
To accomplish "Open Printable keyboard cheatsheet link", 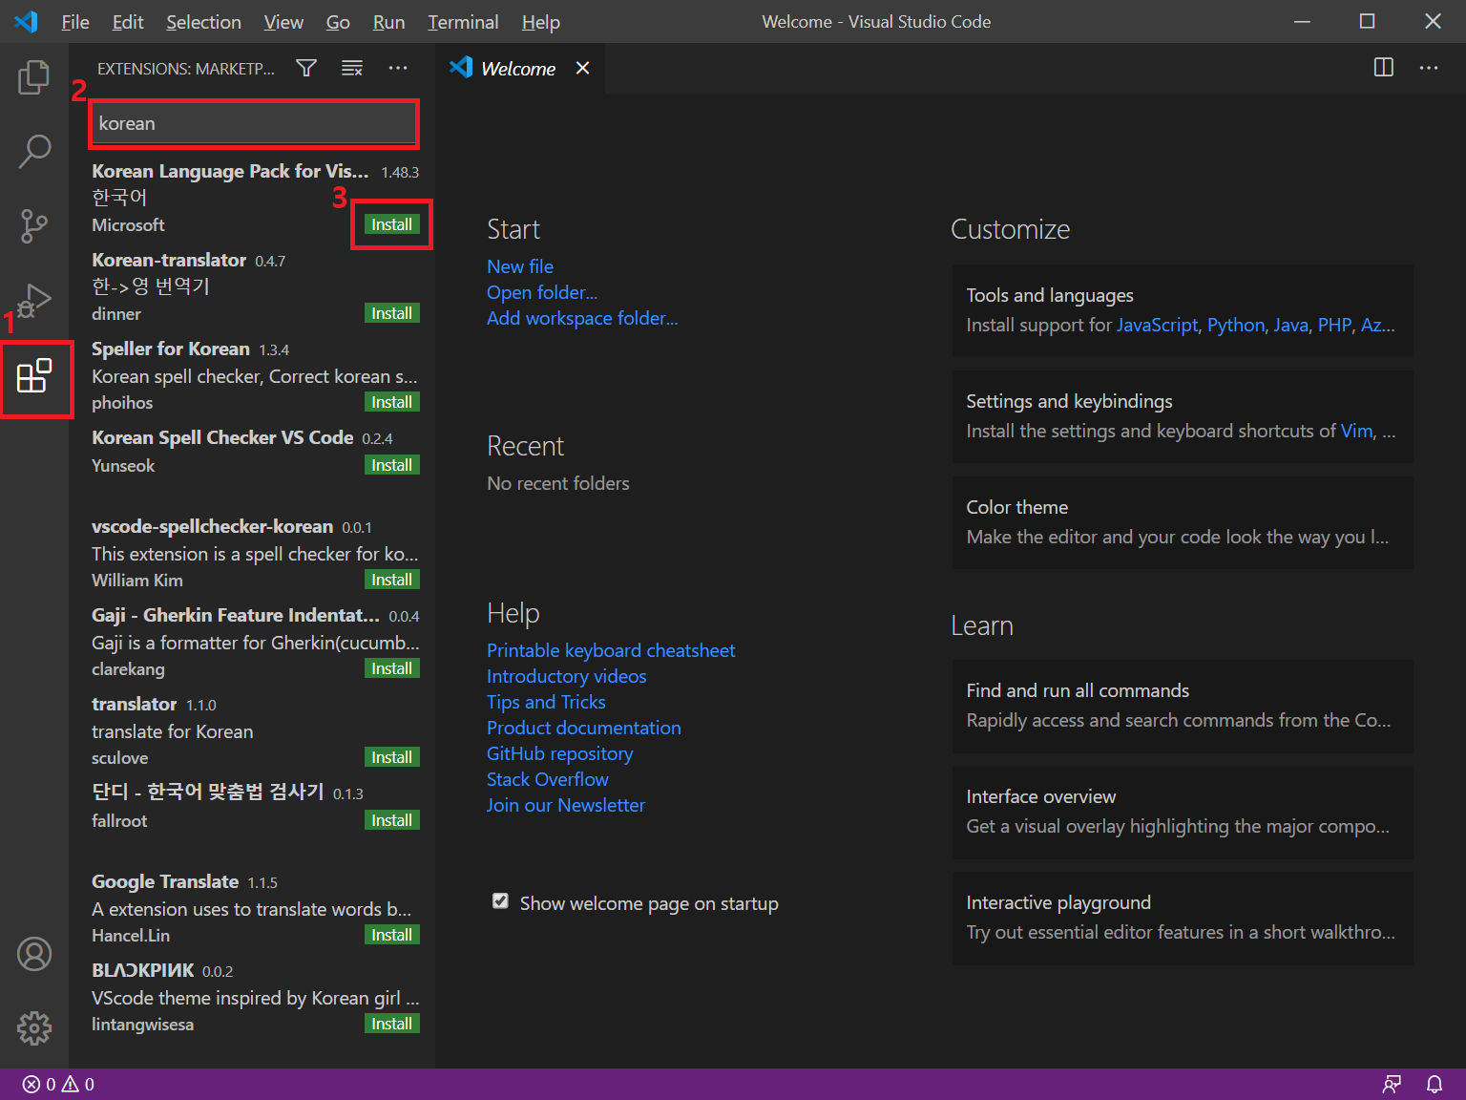I will tap(611, 650).
